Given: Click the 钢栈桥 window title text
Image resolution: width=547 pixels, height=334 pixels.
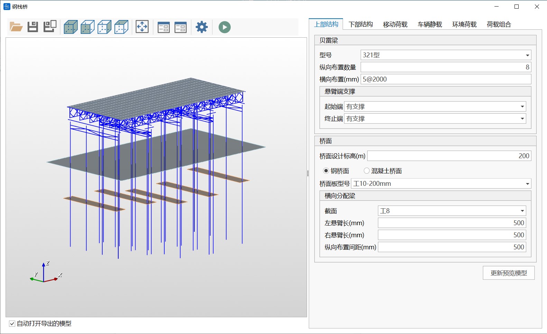Looking at the screenshot, I should point(20,7).
